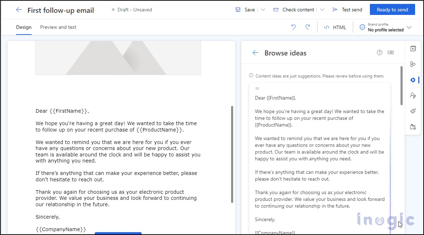Open the settings icon at the sidebar bottom
The height and width of the screenshot is (235, 424).
click(x=413, y=127)
